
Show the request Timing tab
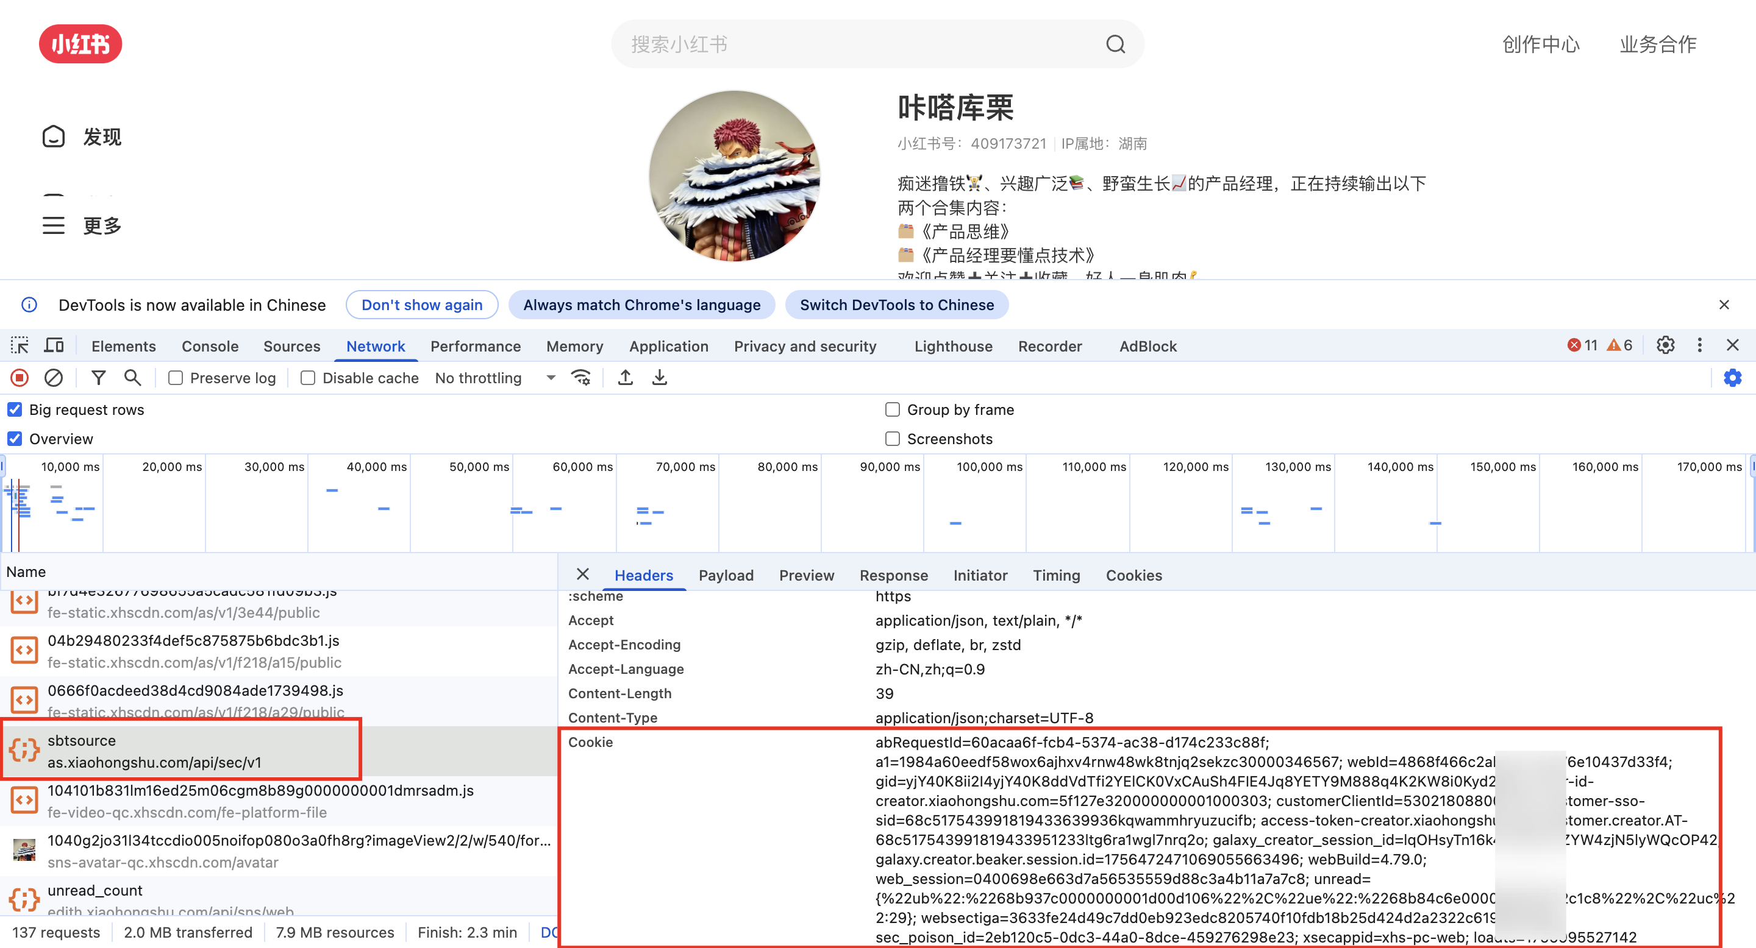[x=1056, y=576]
